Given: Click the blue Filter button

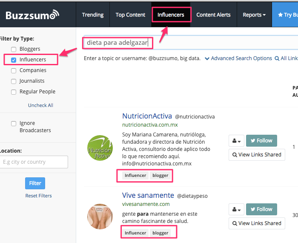Looking at the screenshot, I should 35,183.
